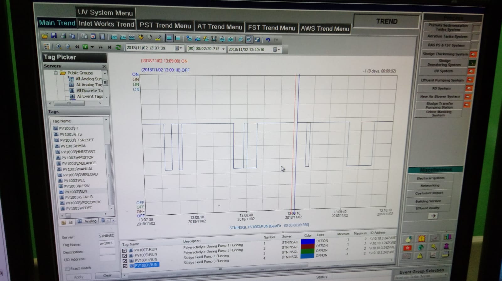The height and width of the screenshot is (281, 502).
Task: Click the green refresh arrows icon
Action: (118, 47)
